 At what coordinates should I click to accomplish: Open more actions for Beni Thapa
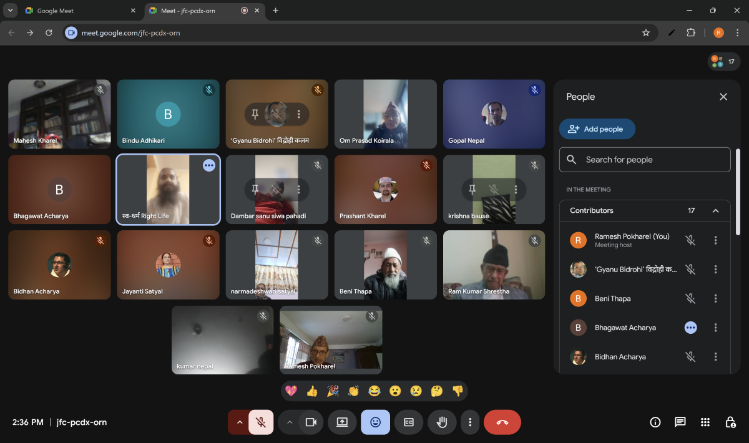pyautogui.click(x=716, y=299)
